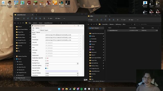Click the Share icon in Office Explorer toolbar

coord(114,20)
